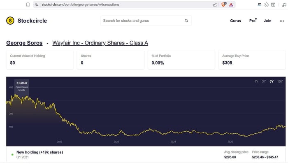Open the Brave Shields lion icon

click(x=224, y=5)
